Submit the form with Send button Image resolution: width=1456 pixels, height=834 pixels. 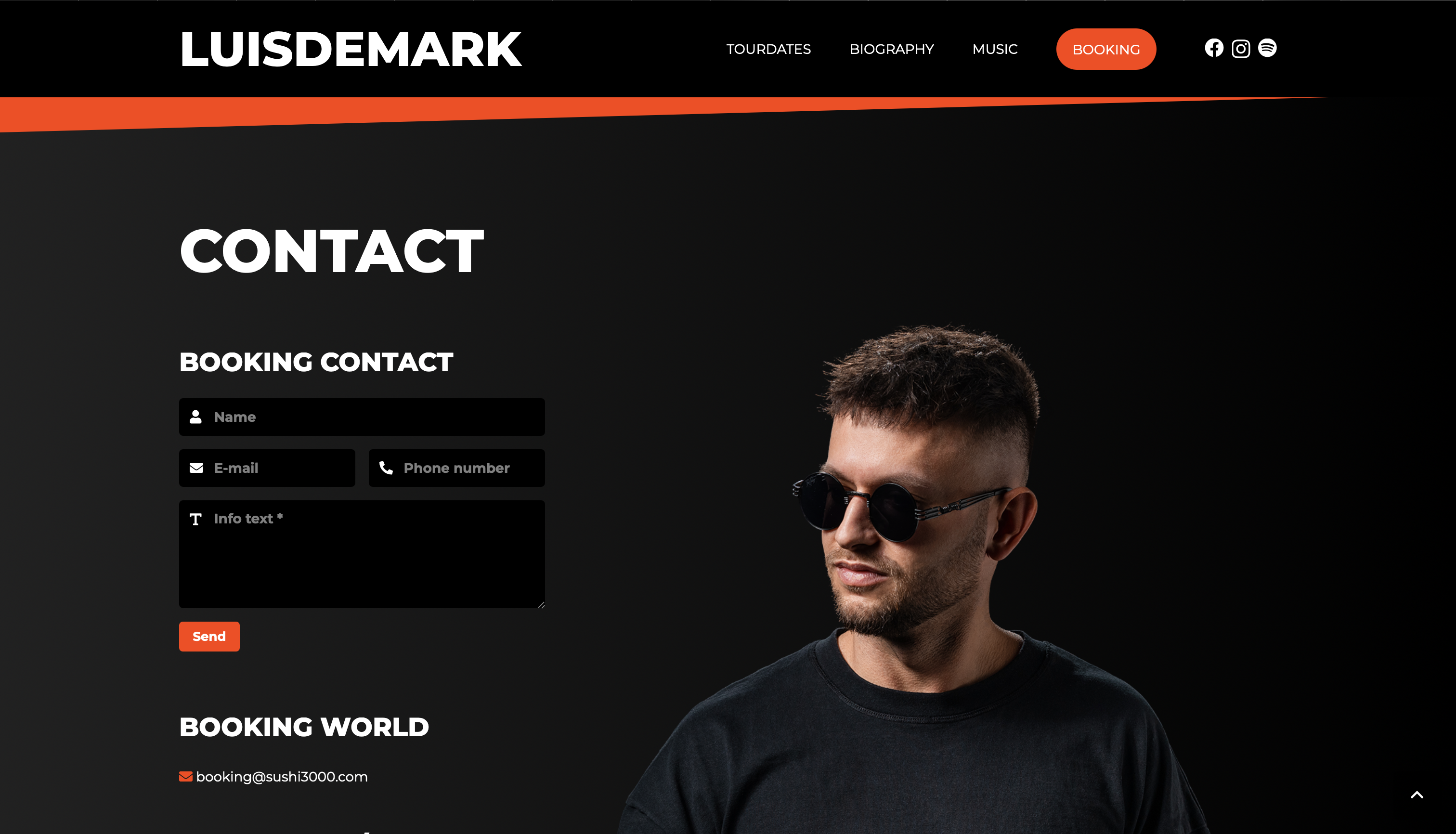pos(209,637)
